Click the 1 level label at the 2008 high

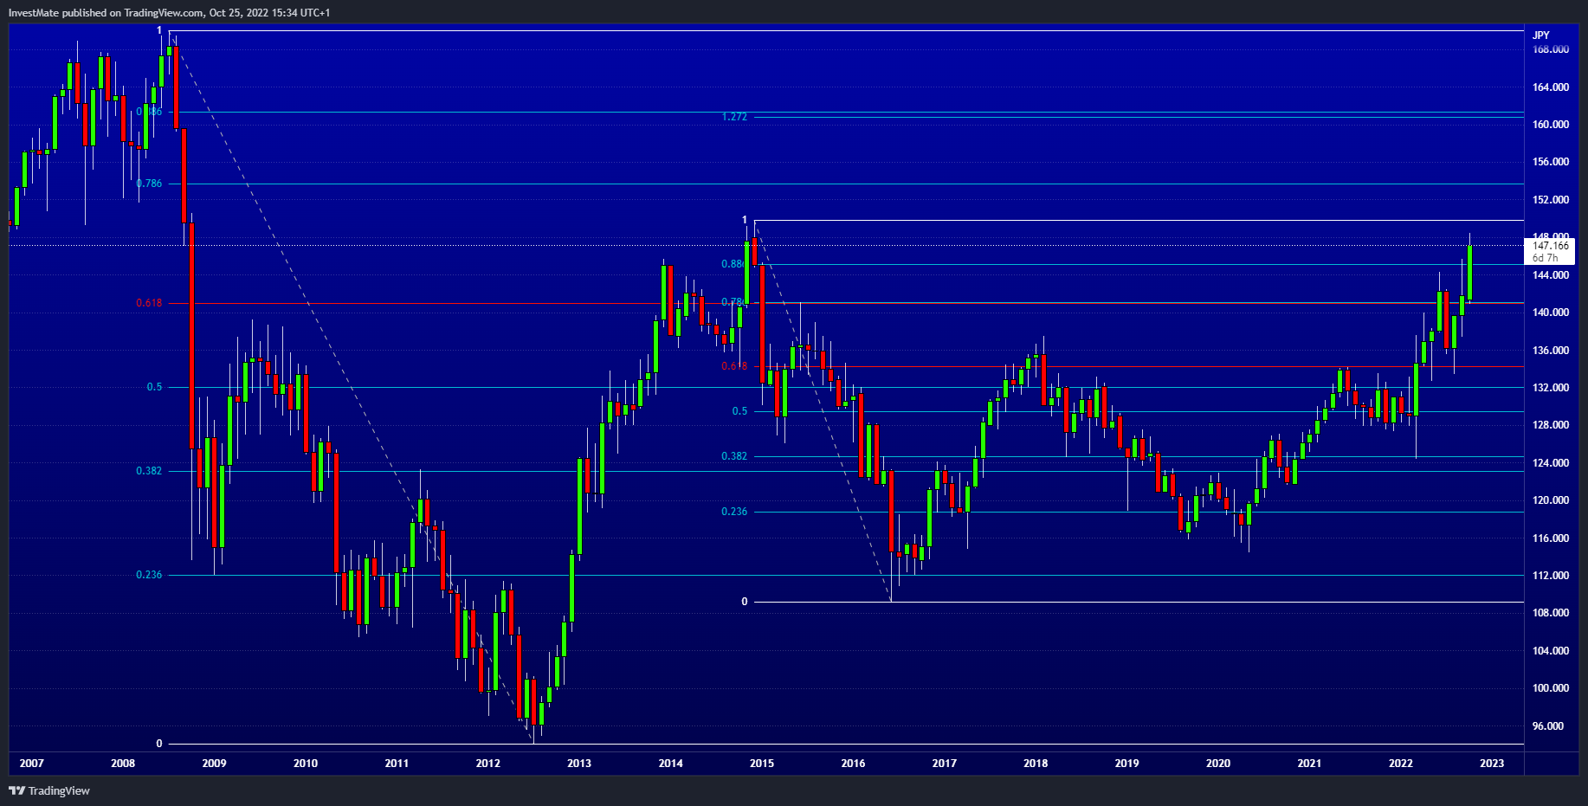pos(159,30)
